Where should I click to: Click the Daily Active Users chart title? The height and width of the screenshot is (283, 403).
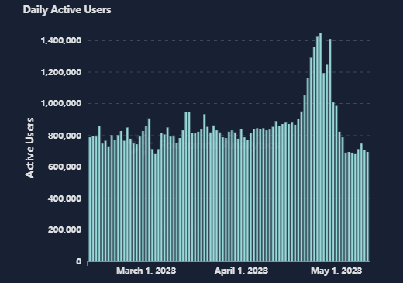[67, 10]
